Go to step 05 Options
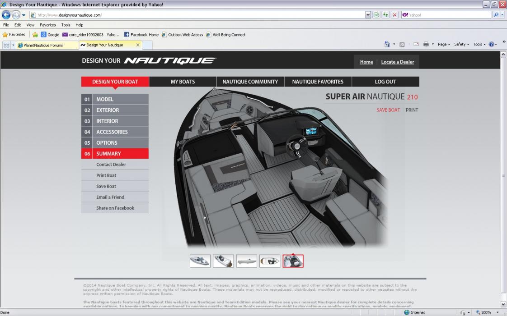 (115, 143)
